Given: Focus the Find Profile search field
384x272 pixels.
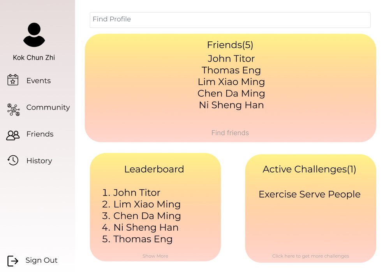Looking at the screenshot, I should pyautogui.click(x=230, y=20).
